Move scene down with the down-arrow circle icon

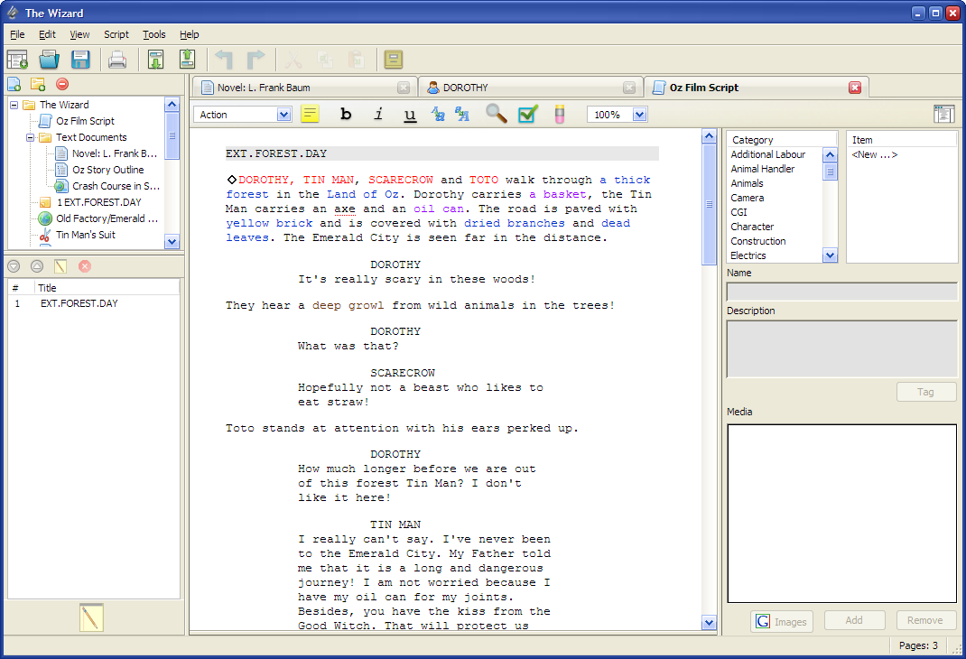(x=14, y=266)
